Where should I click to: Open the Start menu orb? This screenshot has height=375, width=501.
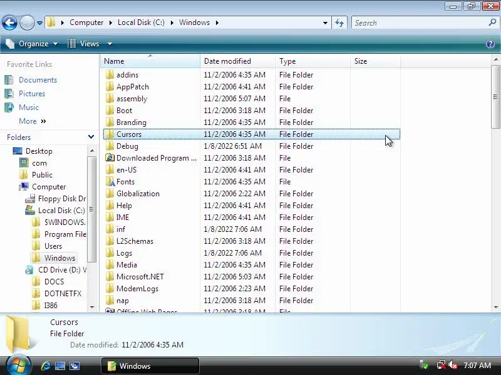(x=18, y=366)
